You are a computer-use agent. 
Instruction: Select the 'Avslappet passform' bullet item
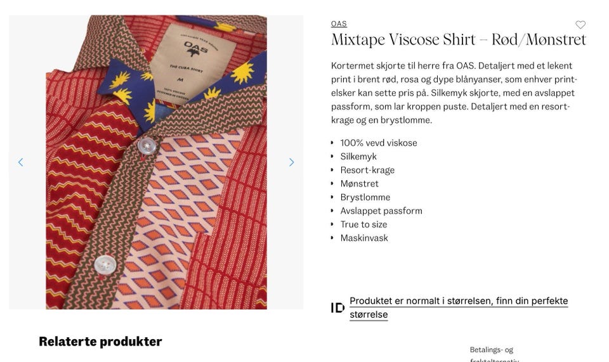point(381,210)
